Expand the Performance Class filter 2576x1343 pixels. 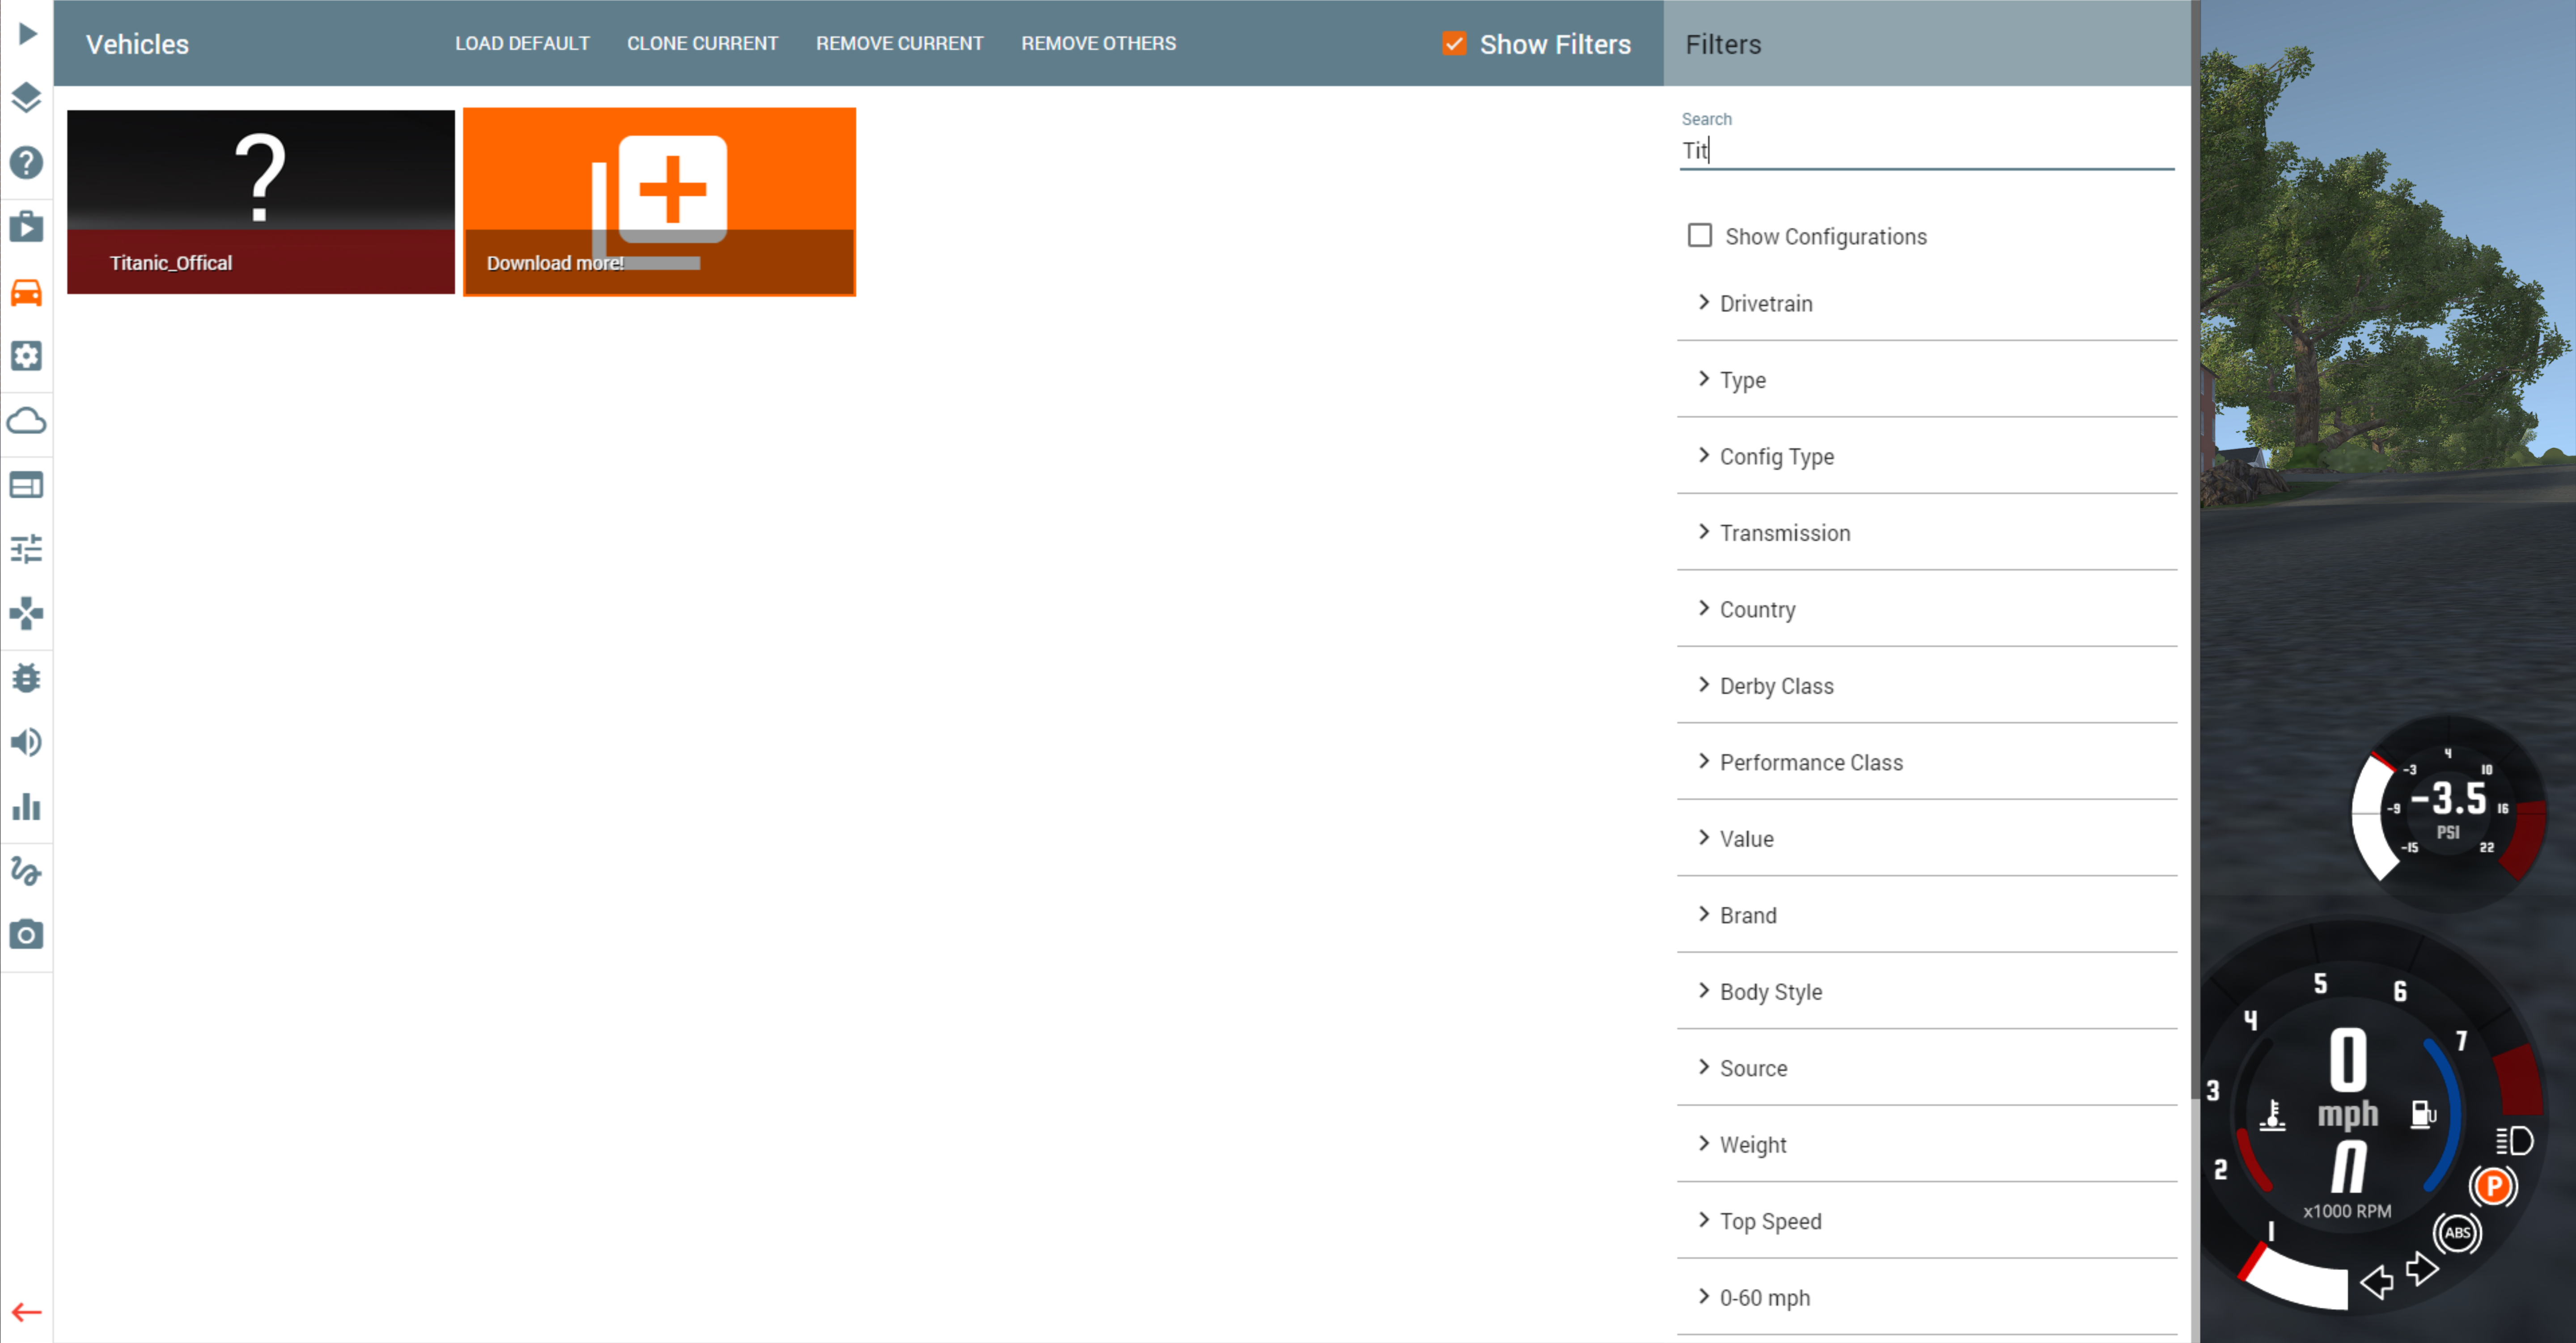pos(1927,762)
